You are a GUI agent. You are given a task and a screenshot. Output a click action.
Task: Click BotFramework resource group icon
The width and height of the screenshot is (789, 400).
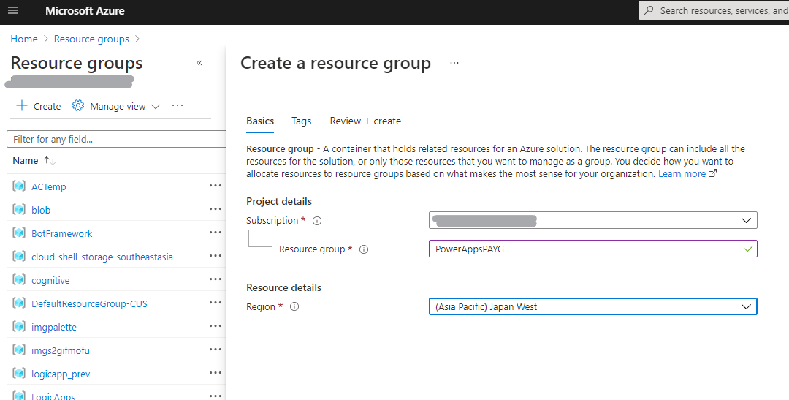click(19, 233)
